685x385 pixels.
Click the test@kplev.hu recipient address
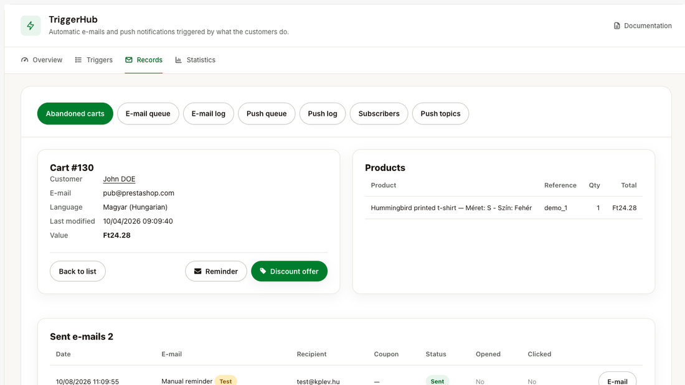[318, 381]
